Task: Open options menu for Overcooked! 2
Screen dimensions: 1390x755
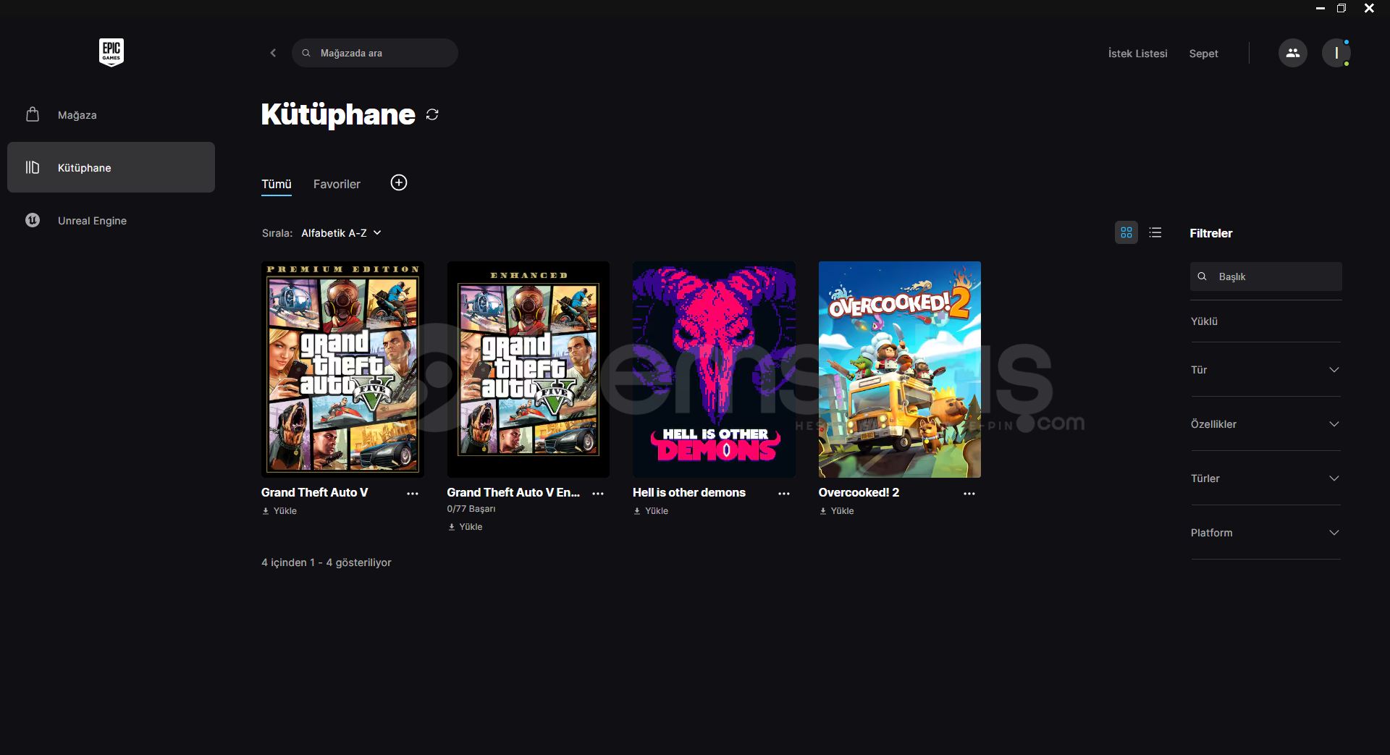Action: click(x=969, y=493)
